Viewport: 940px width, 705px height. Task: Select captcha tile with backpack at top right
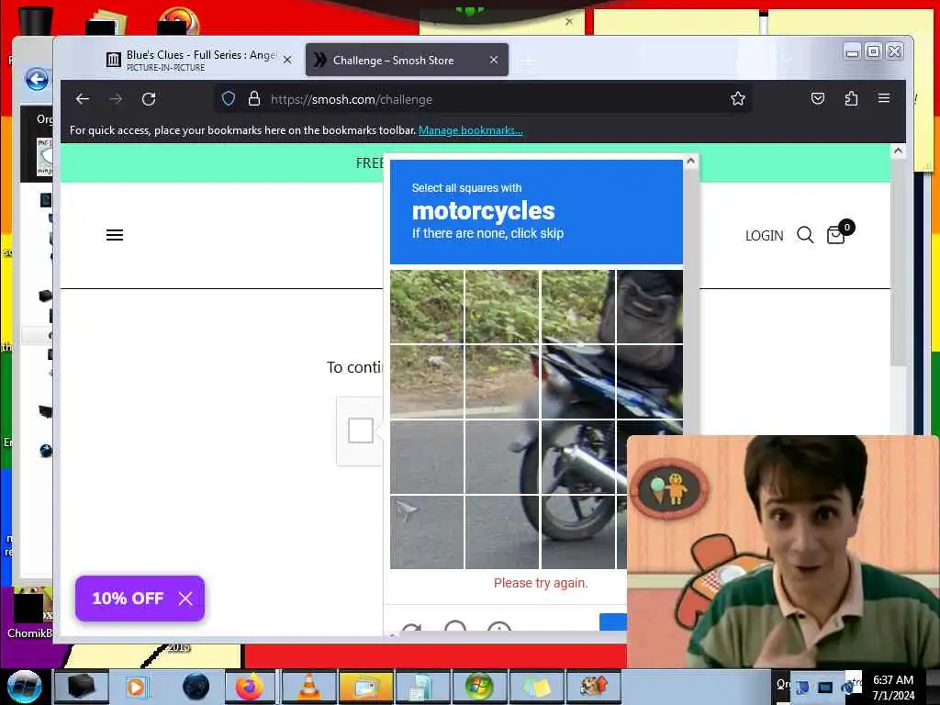[x=649, y=307]
